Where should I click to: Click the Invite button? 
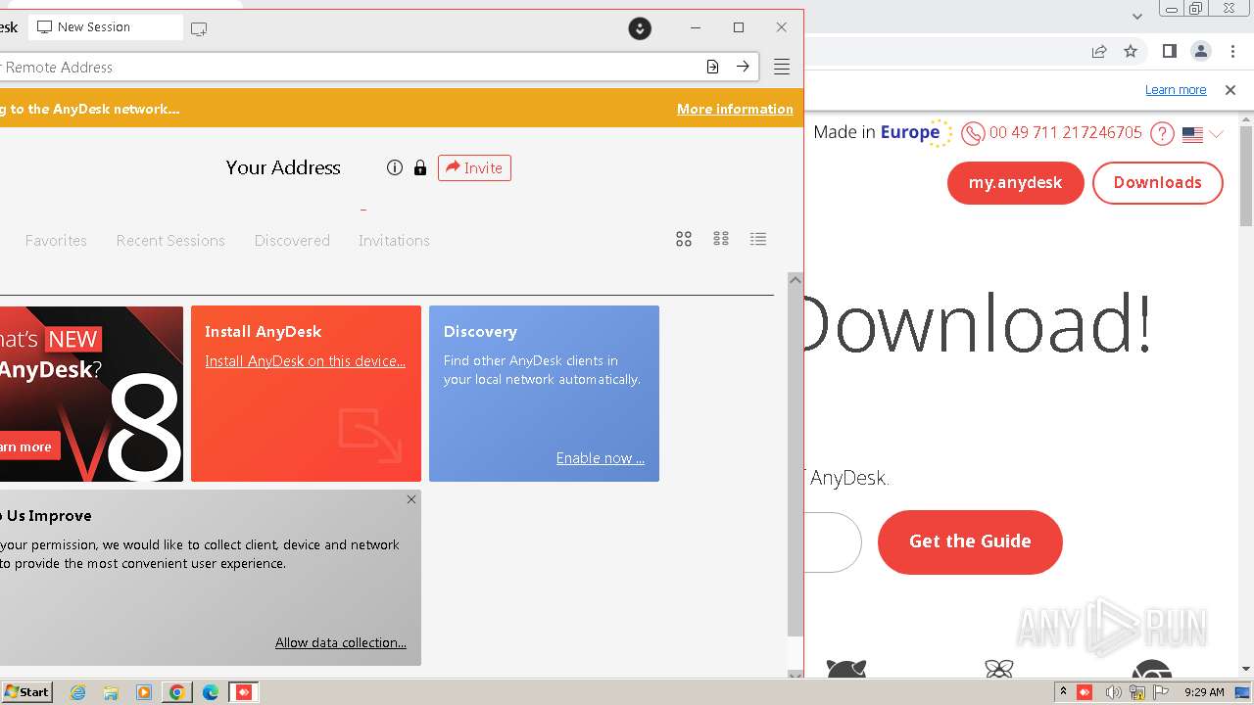[x=474, y=167]
